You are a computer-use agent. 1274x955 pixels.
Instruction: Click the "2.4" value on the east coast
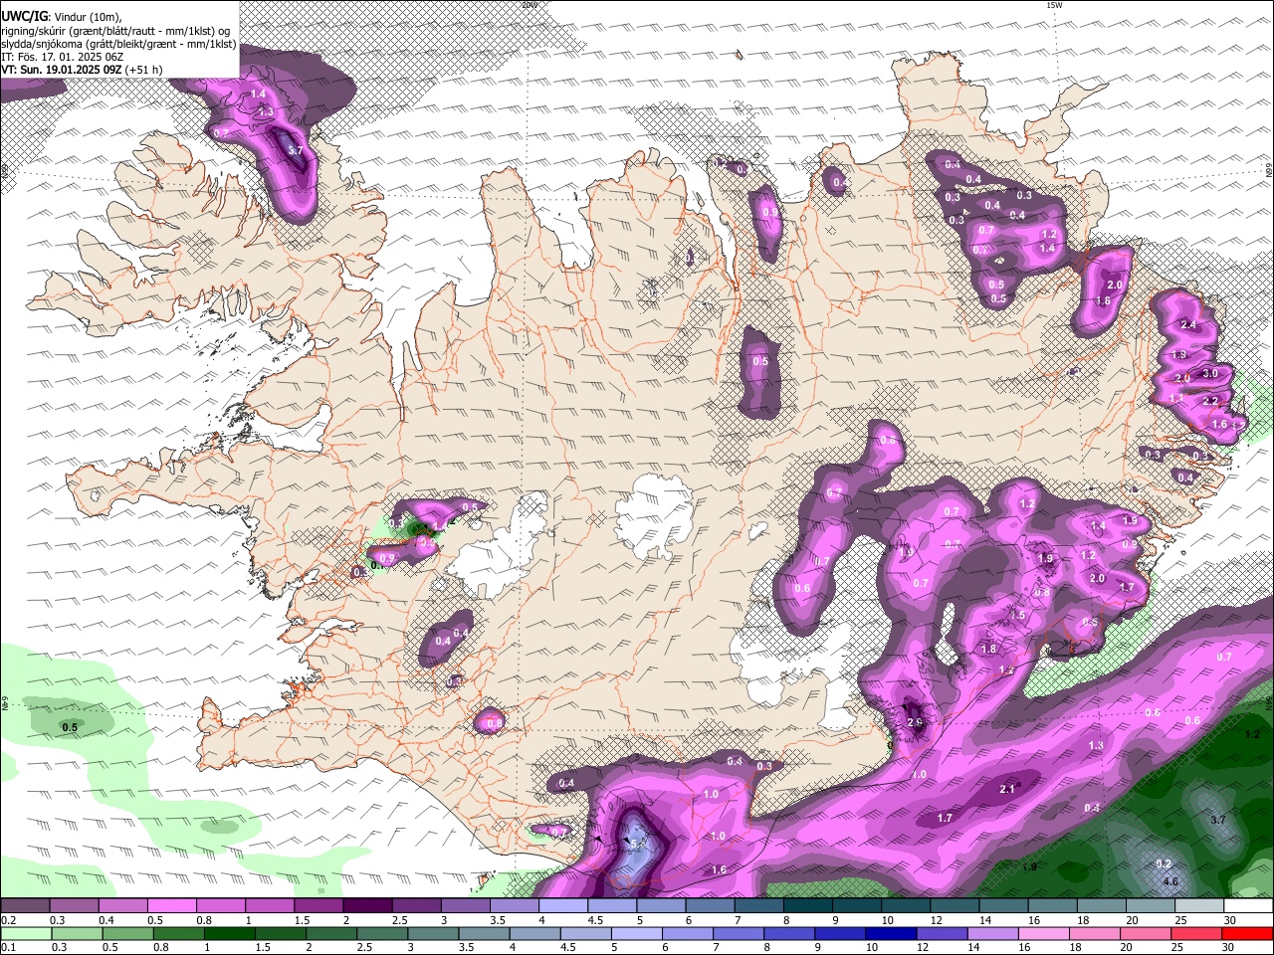1188,325
